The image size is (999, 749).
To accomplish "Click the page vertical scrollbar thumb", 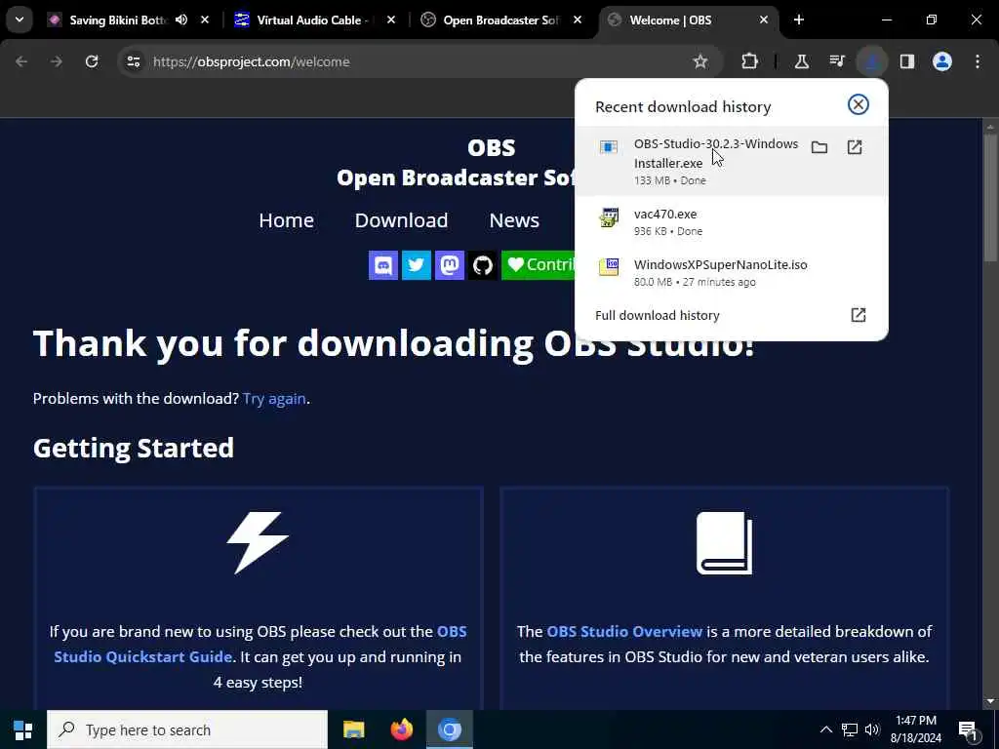I will [x=989, y=197].
